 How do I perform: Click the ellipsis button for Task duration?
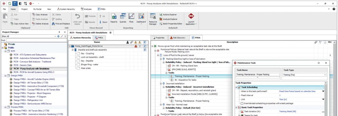point(323,111)
